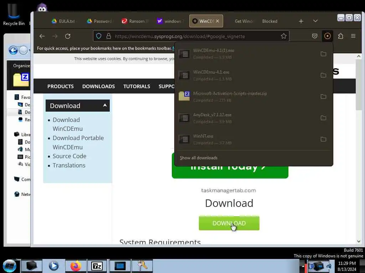This screenshot has height=273, width=365.
Task: Click Explorer window back arrow button
Action: 13,50
